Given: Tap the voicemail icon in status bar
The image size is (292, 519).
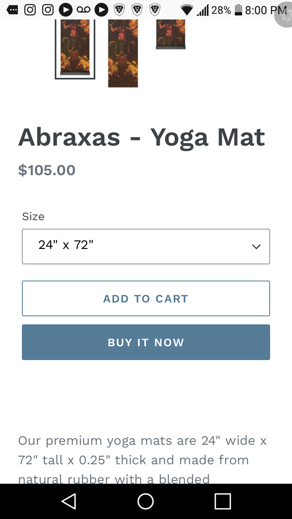Looking at the screenshot, I should click(84, 9).
